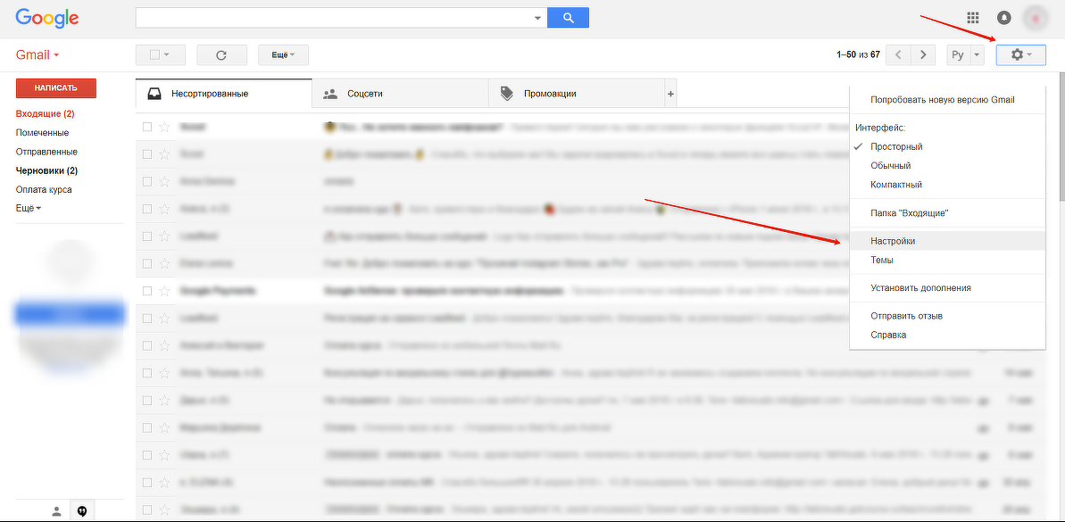This screenshot has width=1065, height=522.
Task: Open the Hangouts conversations icon
Action: (81, 511)
